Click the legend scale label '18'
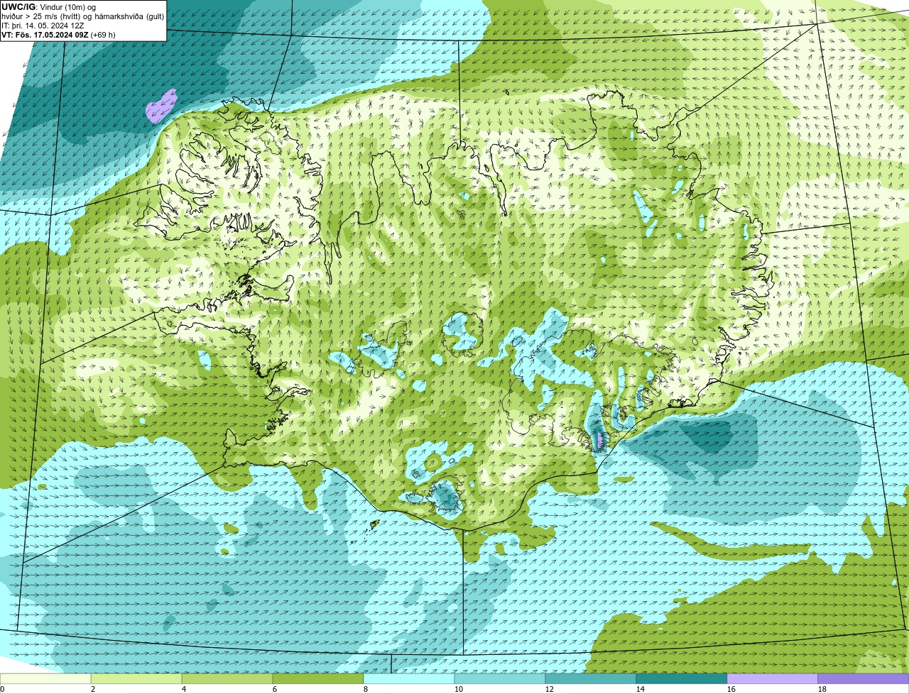 pyautogui.click(x=822, y=689)
